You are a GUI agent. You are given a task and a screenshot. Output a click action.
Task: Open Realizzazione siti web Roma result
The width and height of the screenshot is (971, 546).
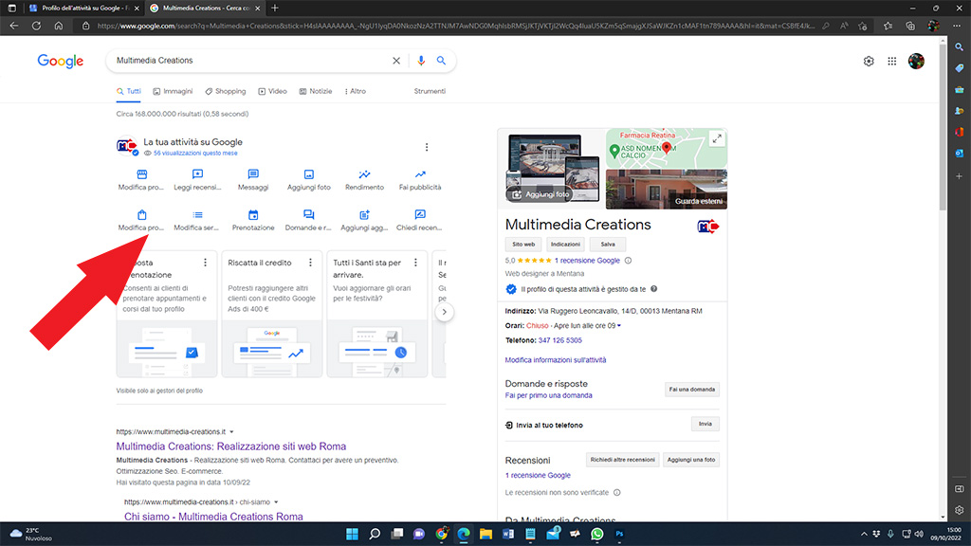(231, 446)
